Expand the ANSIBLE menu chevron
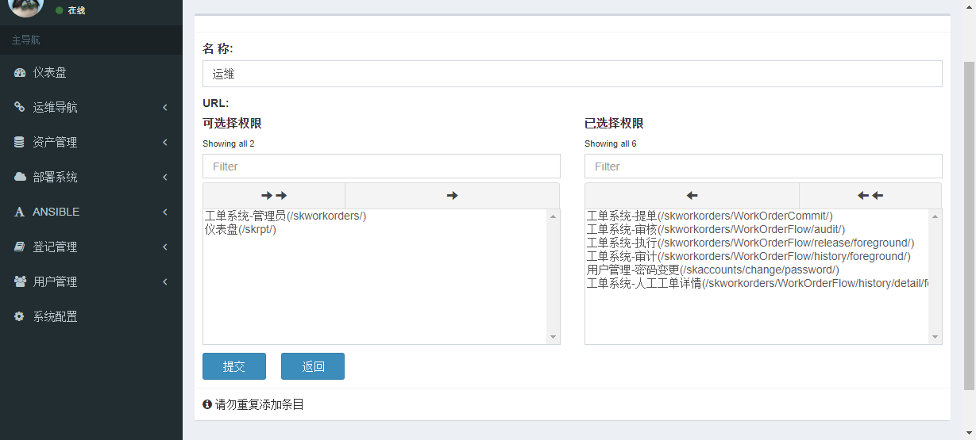Image resolution: width=976 pixels, height=440 pixels. click(165, 212)
